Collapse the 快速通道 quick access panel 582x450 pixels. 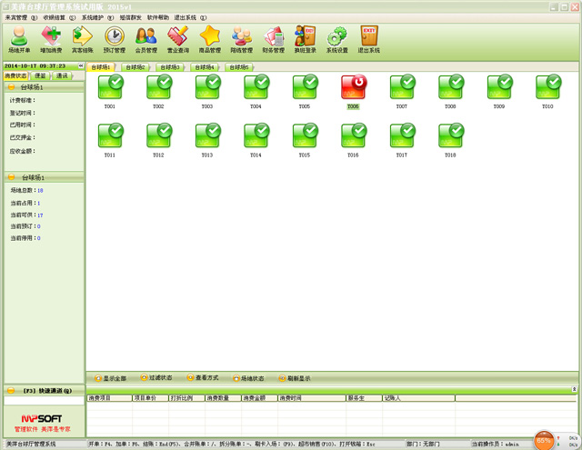click(x=11, y=390)
